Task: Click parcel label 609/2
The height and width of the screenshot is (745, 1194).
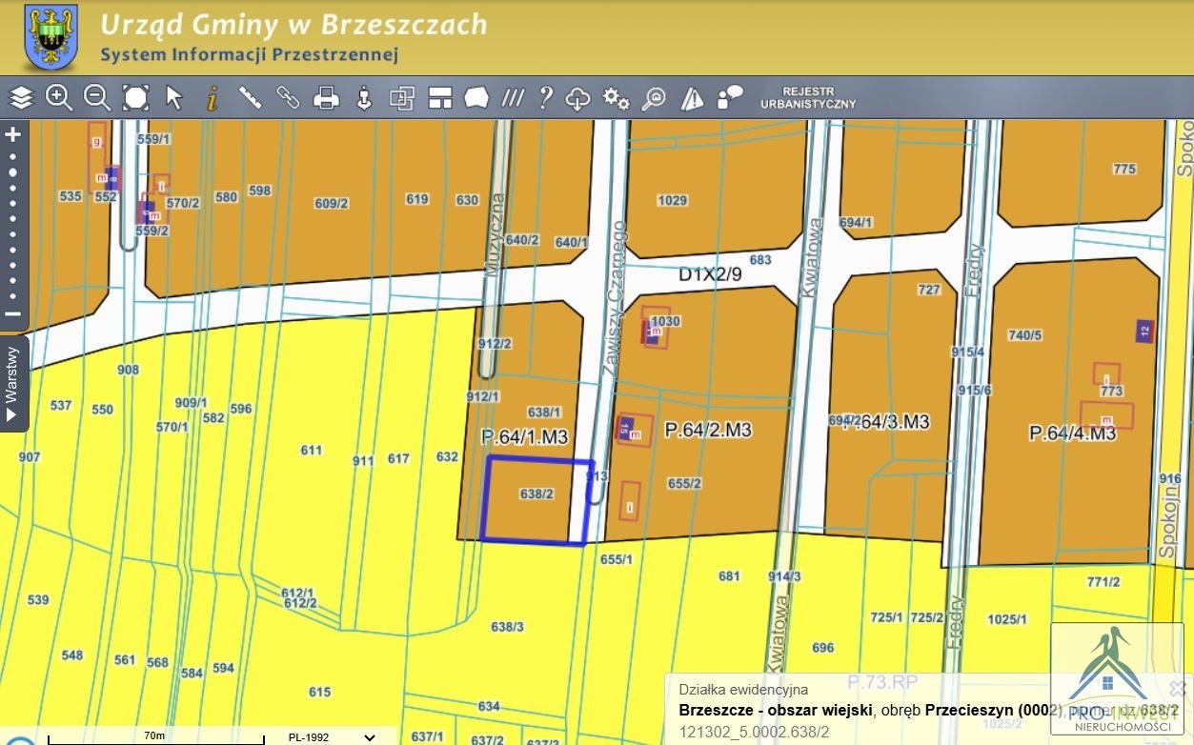Action: point(332,204)
